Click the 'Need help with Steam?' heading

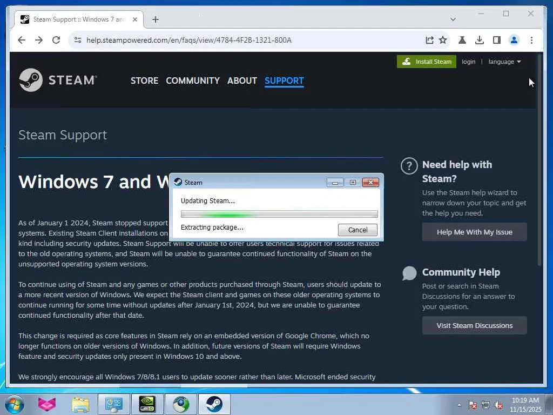(457, 171)
